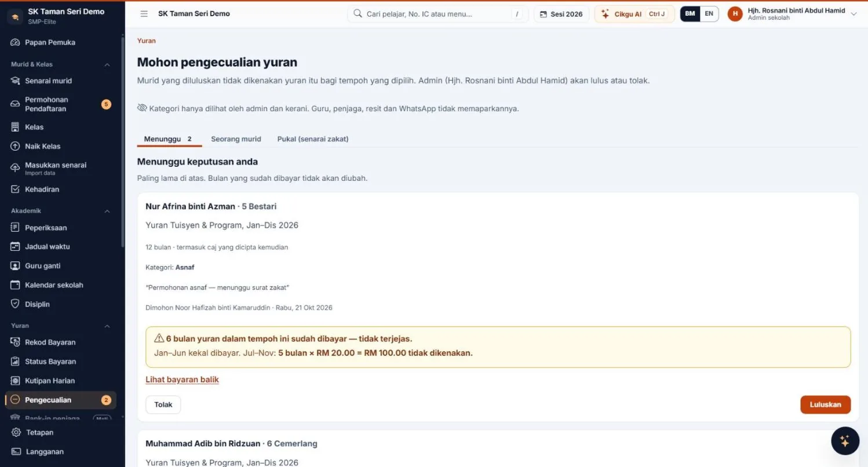The image size is (868, 467).
Task: Click the sidebar vertical scrollbar
Action: [122, 142]
